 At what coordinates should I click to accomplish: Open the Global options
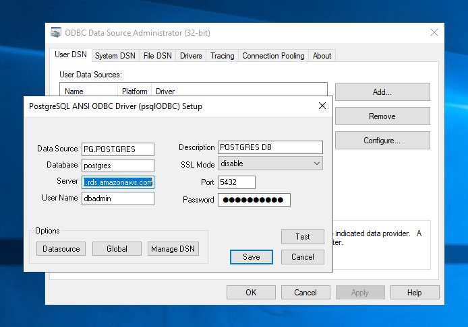[117, 249]
